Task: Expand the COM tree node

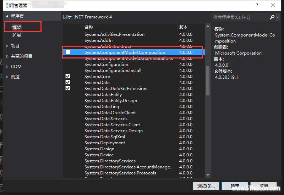Action: point(7,67)
